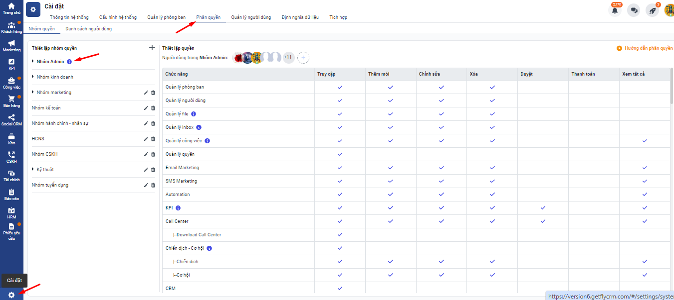674x300 pixels.
Task: Expand the Kỹ thuật group
Action: coord(33,170)
